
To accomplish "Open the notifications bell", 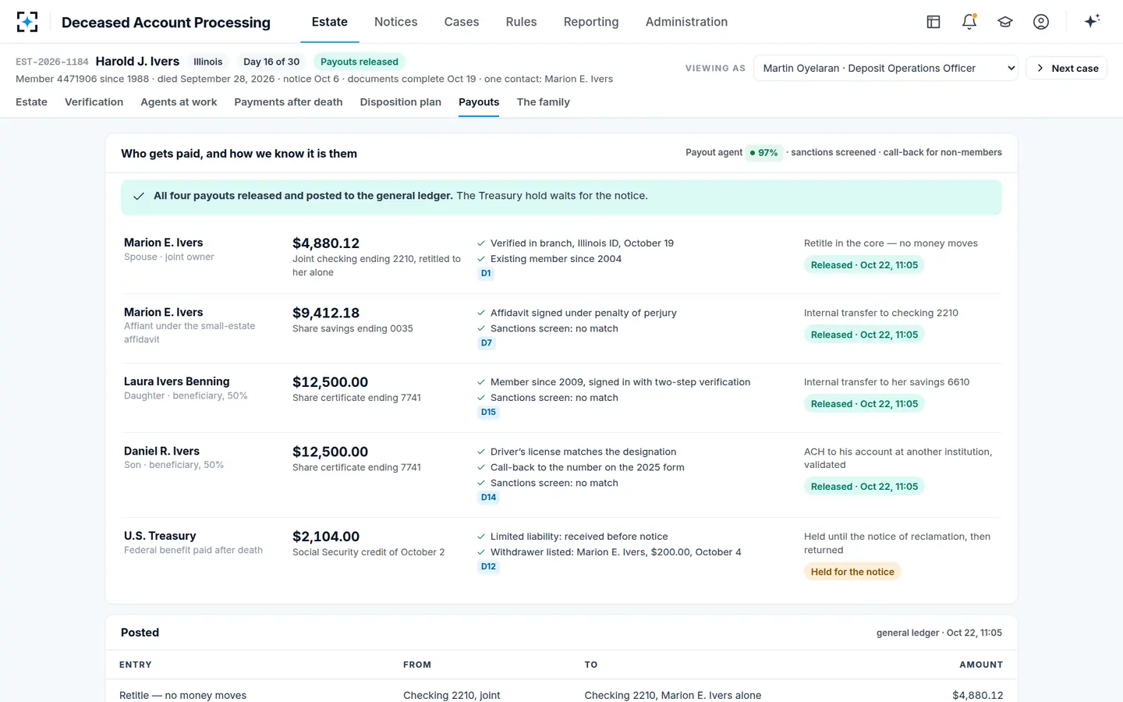I will [969, 22].
